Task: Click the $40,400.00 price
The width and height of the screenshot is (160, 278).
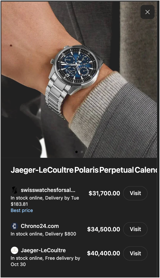Action: click(x=103, y=253)
